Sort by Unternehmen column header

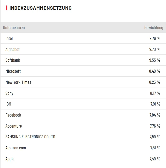pos(14,28)
